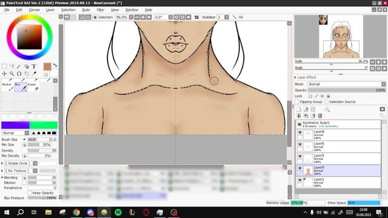Open the Selection menu

point(69,10)
